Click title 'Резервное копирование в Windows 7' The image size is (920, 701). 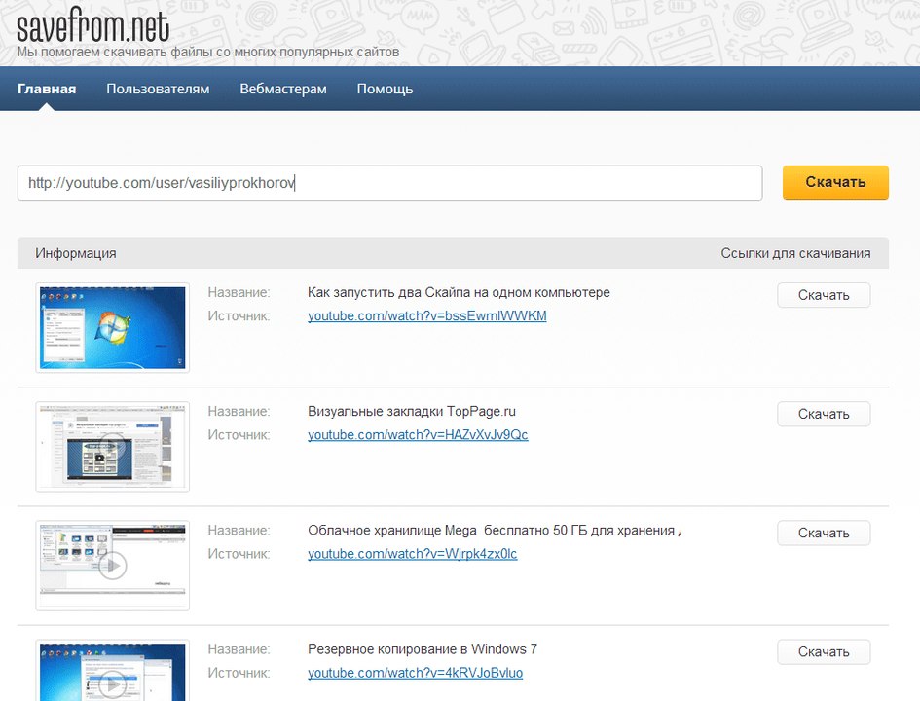(x=423, y=649)
